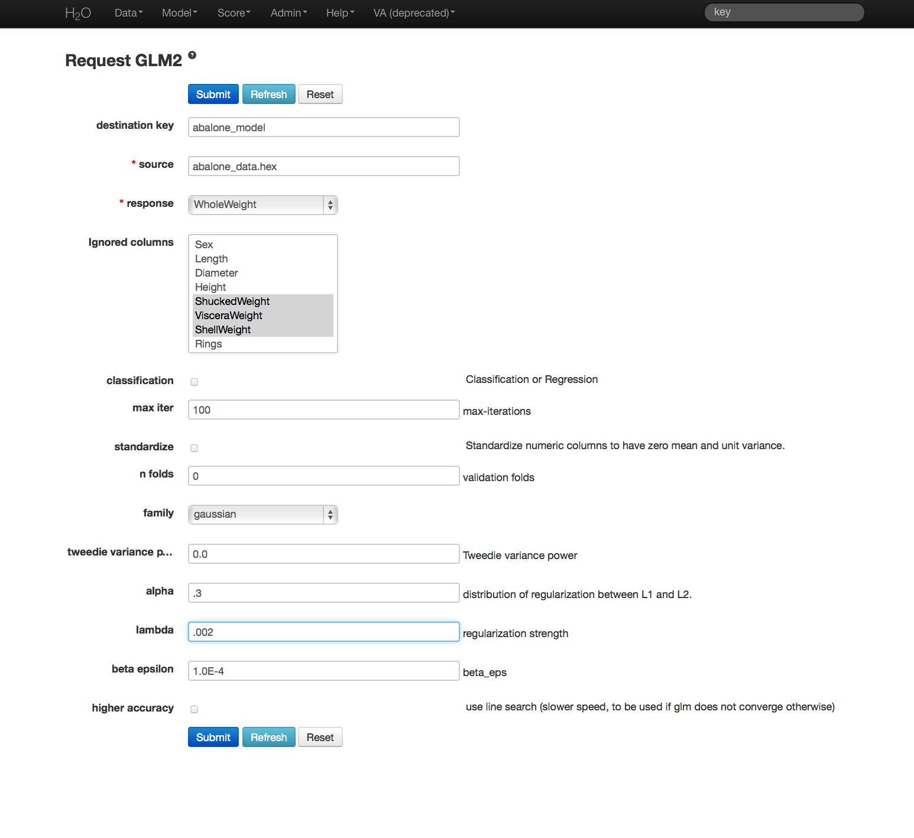This screenshot has height=838, width=914.
Task: Open the response column dropdown
Action: (262, 204)
